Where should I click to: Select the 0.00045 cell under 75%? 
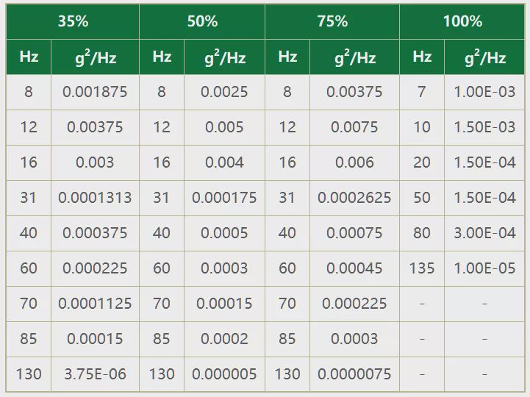coord(354,268)
